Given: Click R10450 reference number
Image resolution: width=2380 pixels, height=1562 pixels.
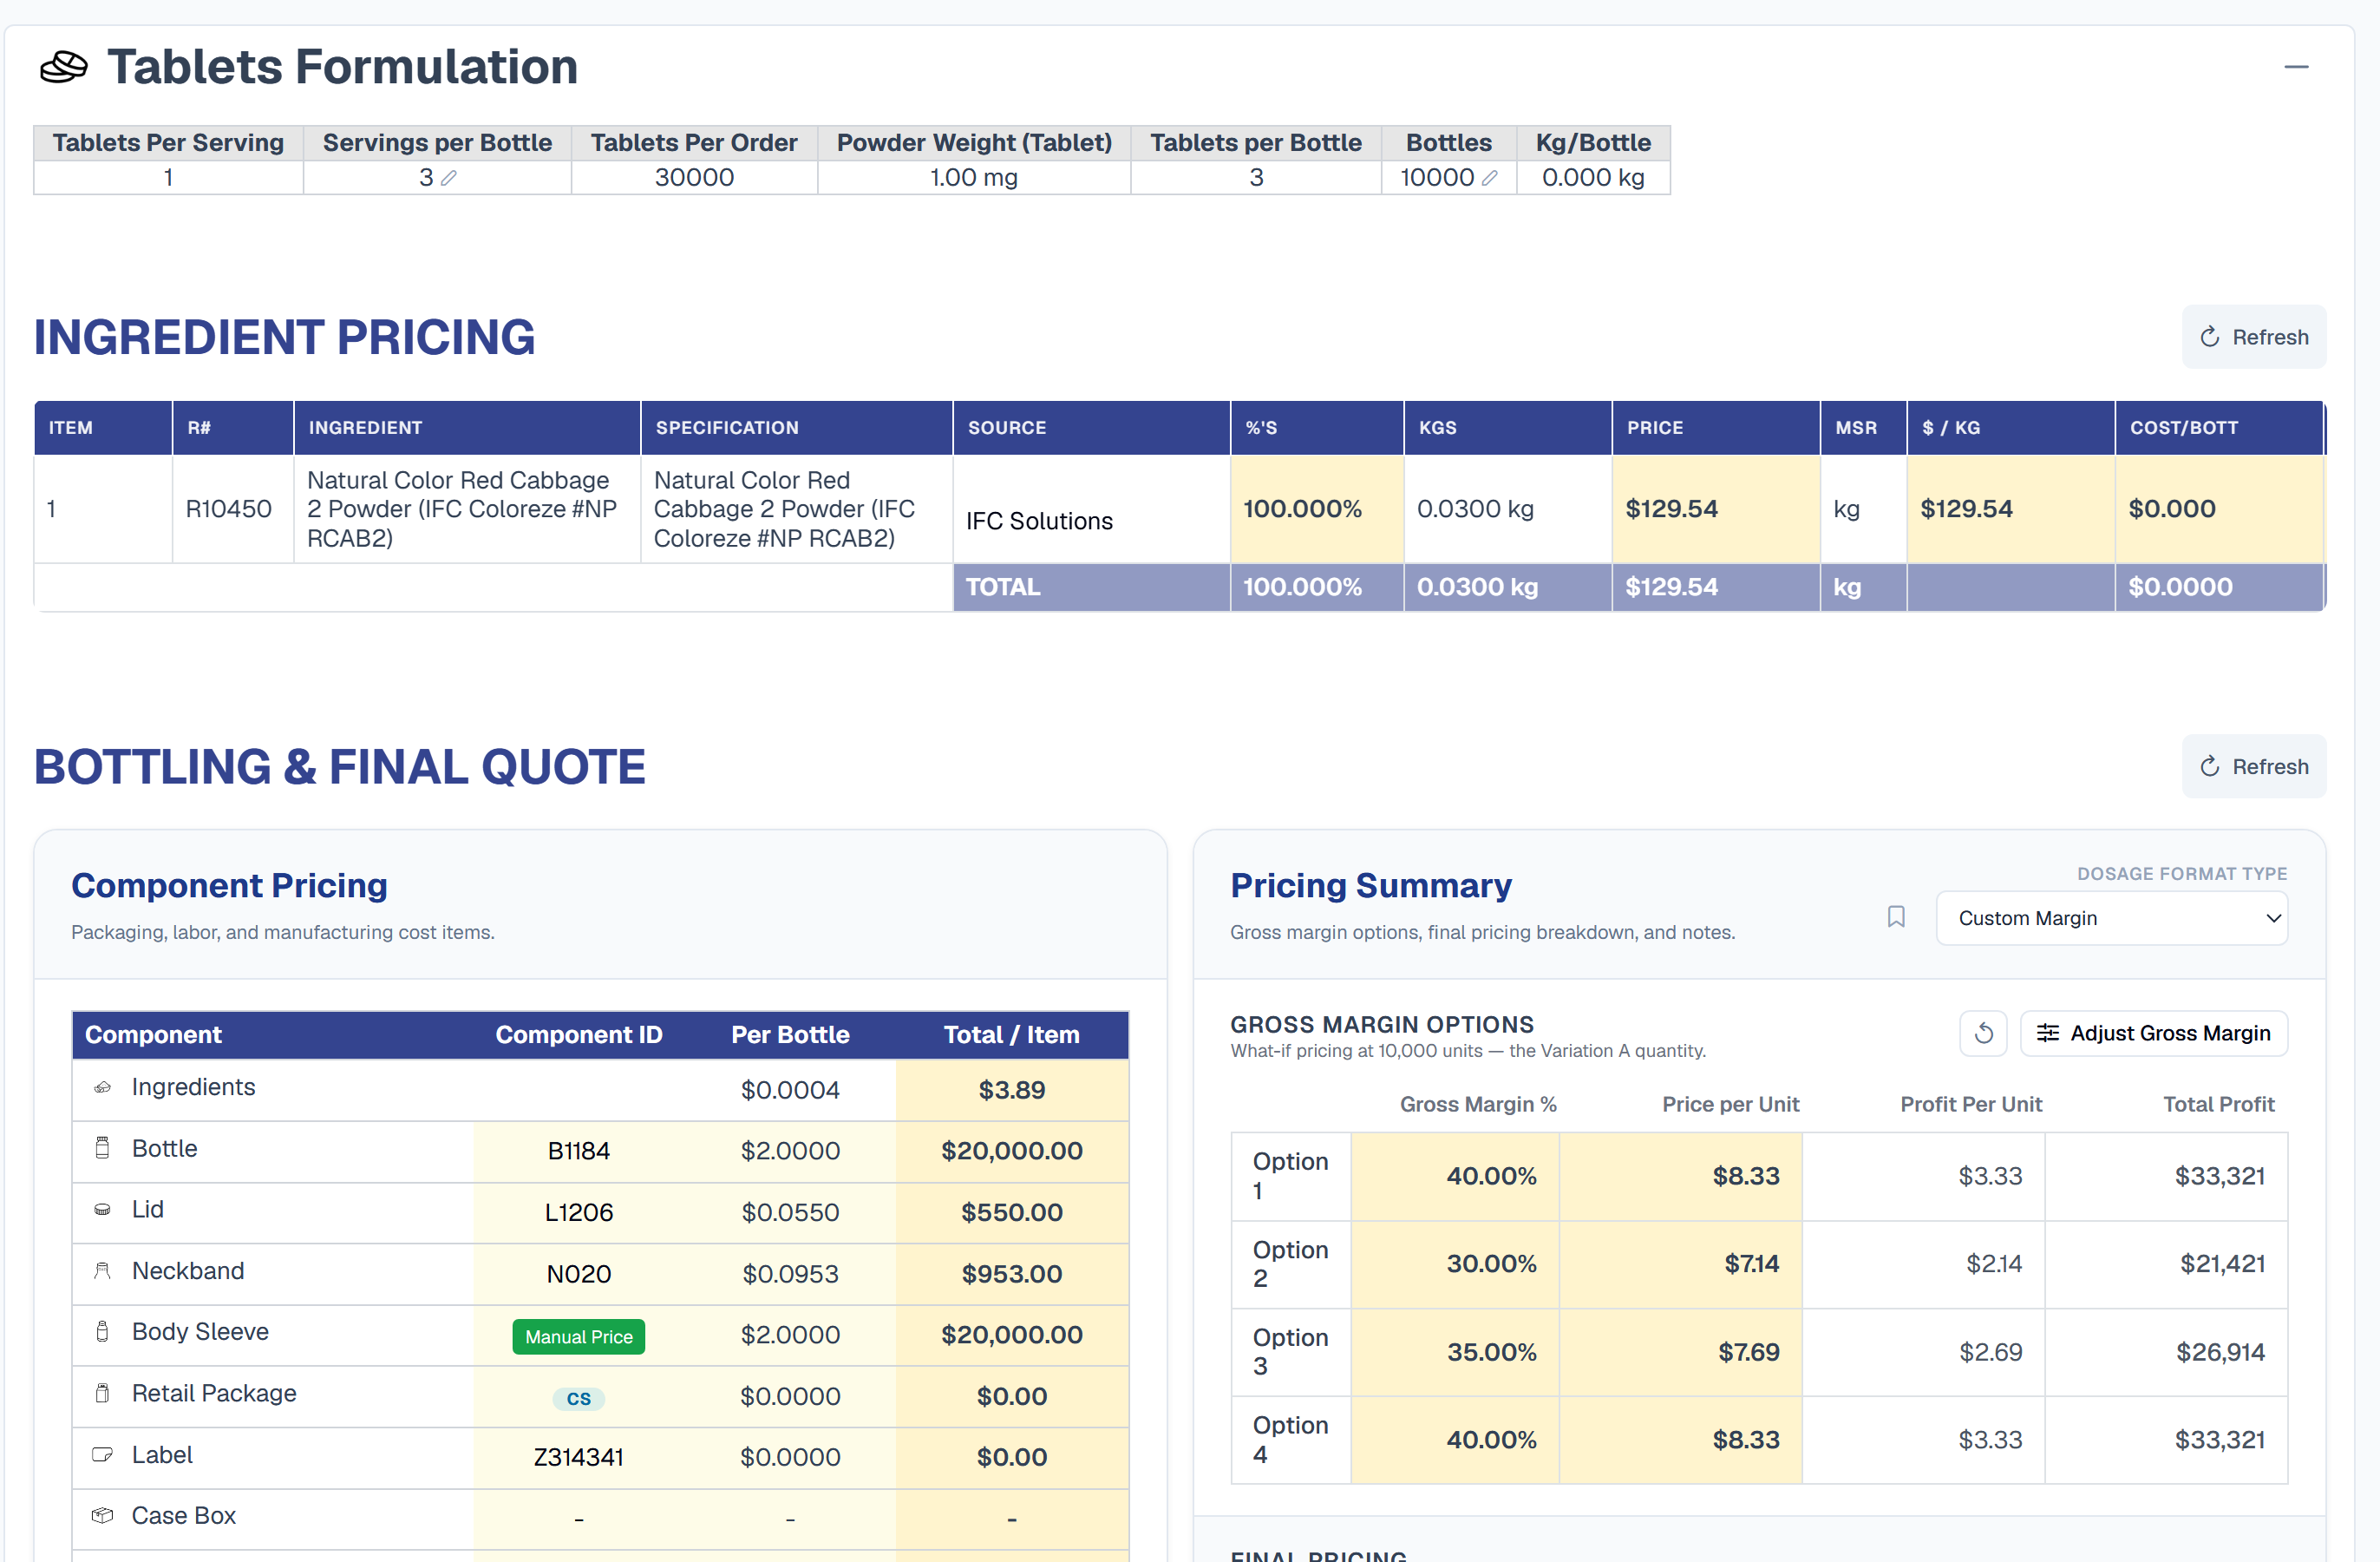Looking at the screenshot, I should [x=229, y=509].
